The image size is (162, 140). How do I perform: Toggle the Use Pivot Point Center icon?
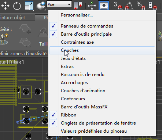78,6
